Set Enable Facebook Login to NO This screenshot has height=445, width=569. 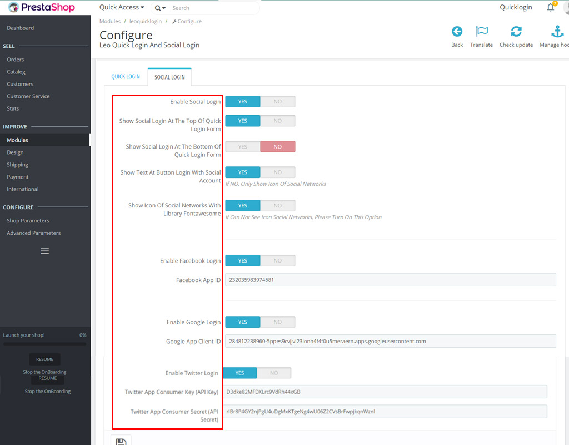[x=278, y=261]
